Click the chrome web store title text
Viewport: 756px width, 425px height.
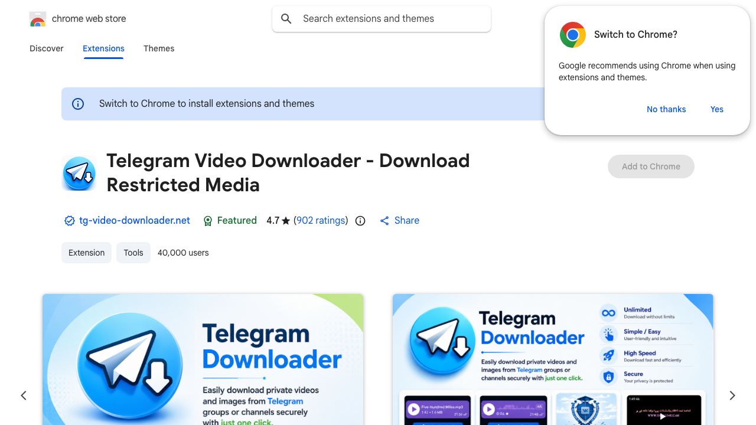pyautogui.click(x=89, y=19)
